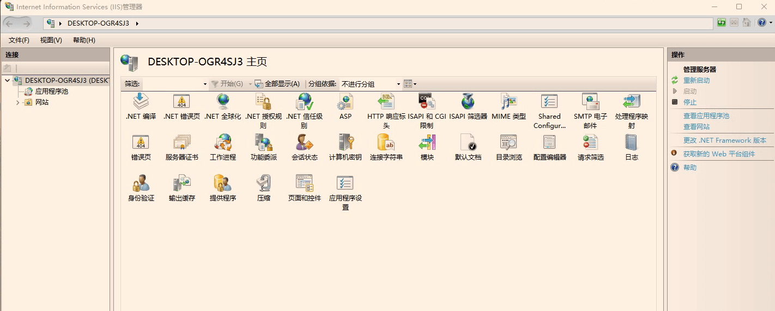
Task: Click the home icon in address bar
Action: click(747, 23)
